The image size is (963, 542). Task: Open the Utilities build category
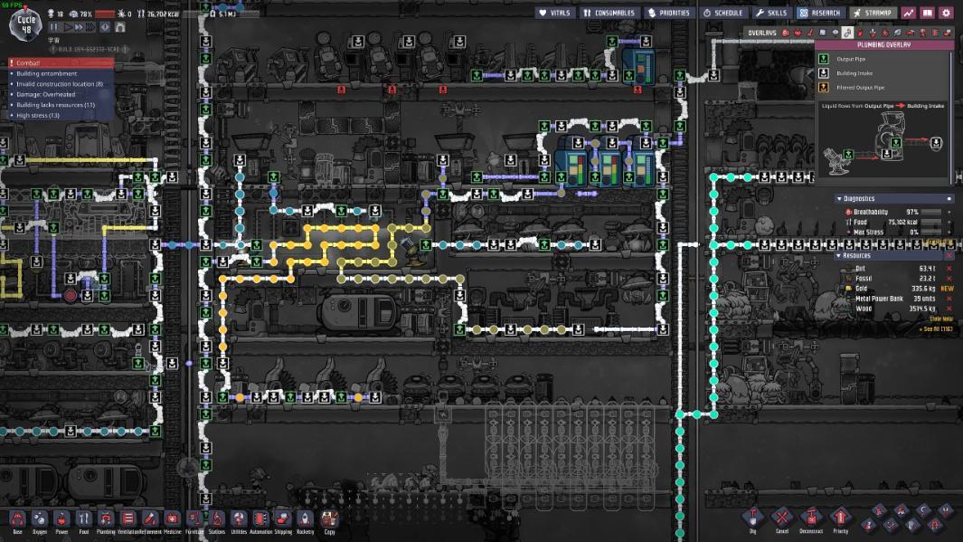pyautogui.click(x=239, y=521)
